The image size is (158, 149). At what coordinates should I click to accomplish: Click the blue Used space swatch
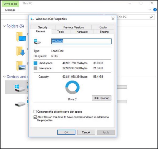tap(35, 63)
